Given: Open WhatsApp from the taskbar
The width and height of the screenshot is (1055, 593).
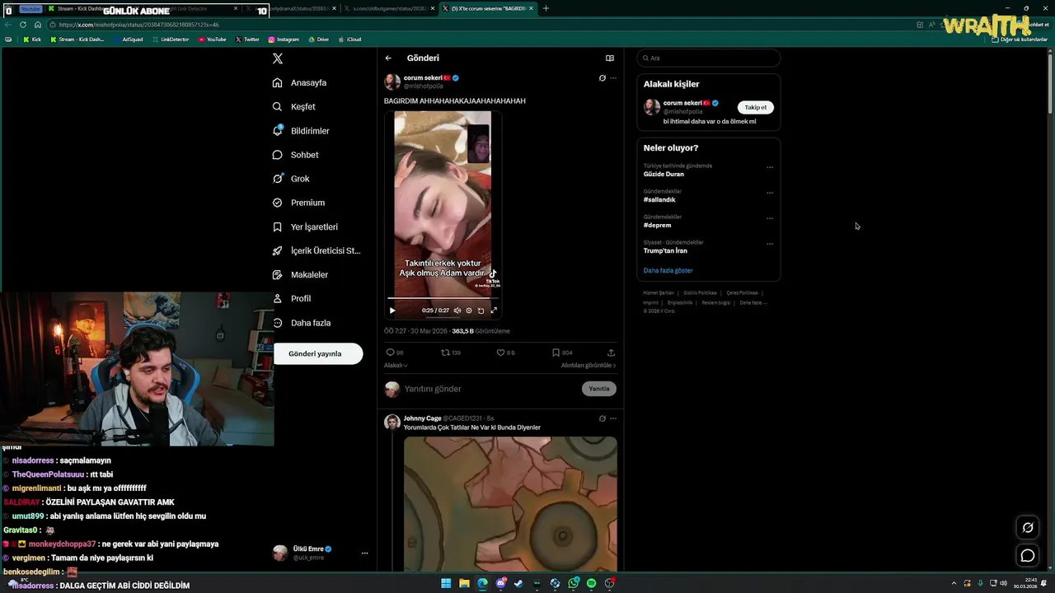Looking at the screenshot, I should (573, 583).
